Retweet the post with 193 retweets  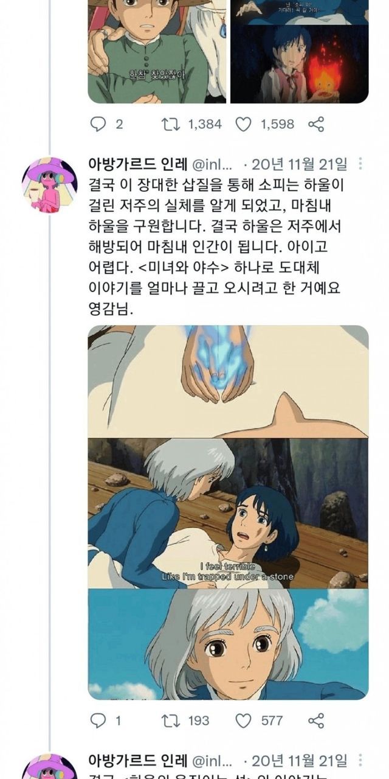(x=170, y=721)
